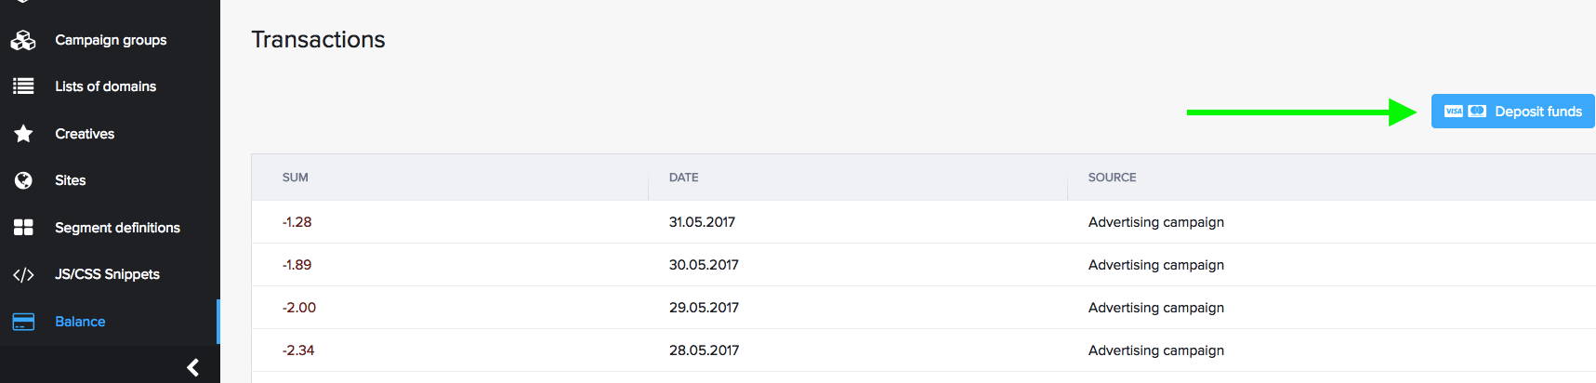1596x383 pixels.
Task: Click the SOURCE column header
Action: (x=1112, y=178)
